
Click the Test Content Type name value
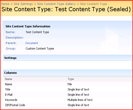point(37,32)
